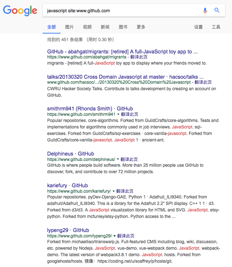Image resolution: width=232 pixels, height=267 pixels.
Task: Switch to the 新闻 tab
Action: (105, 27)
